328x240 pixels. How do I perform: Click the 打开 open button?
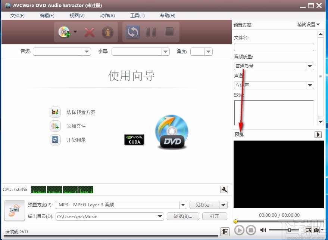click(x=215, y=216)
